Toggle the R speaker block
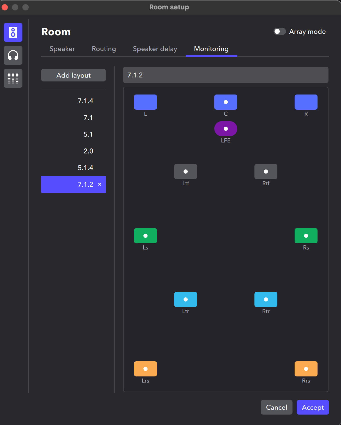This screenshot has width=341, height=425. pos(306,102)
